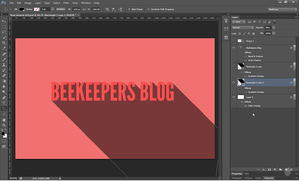Open the Filter menu

tap(67, 3)
